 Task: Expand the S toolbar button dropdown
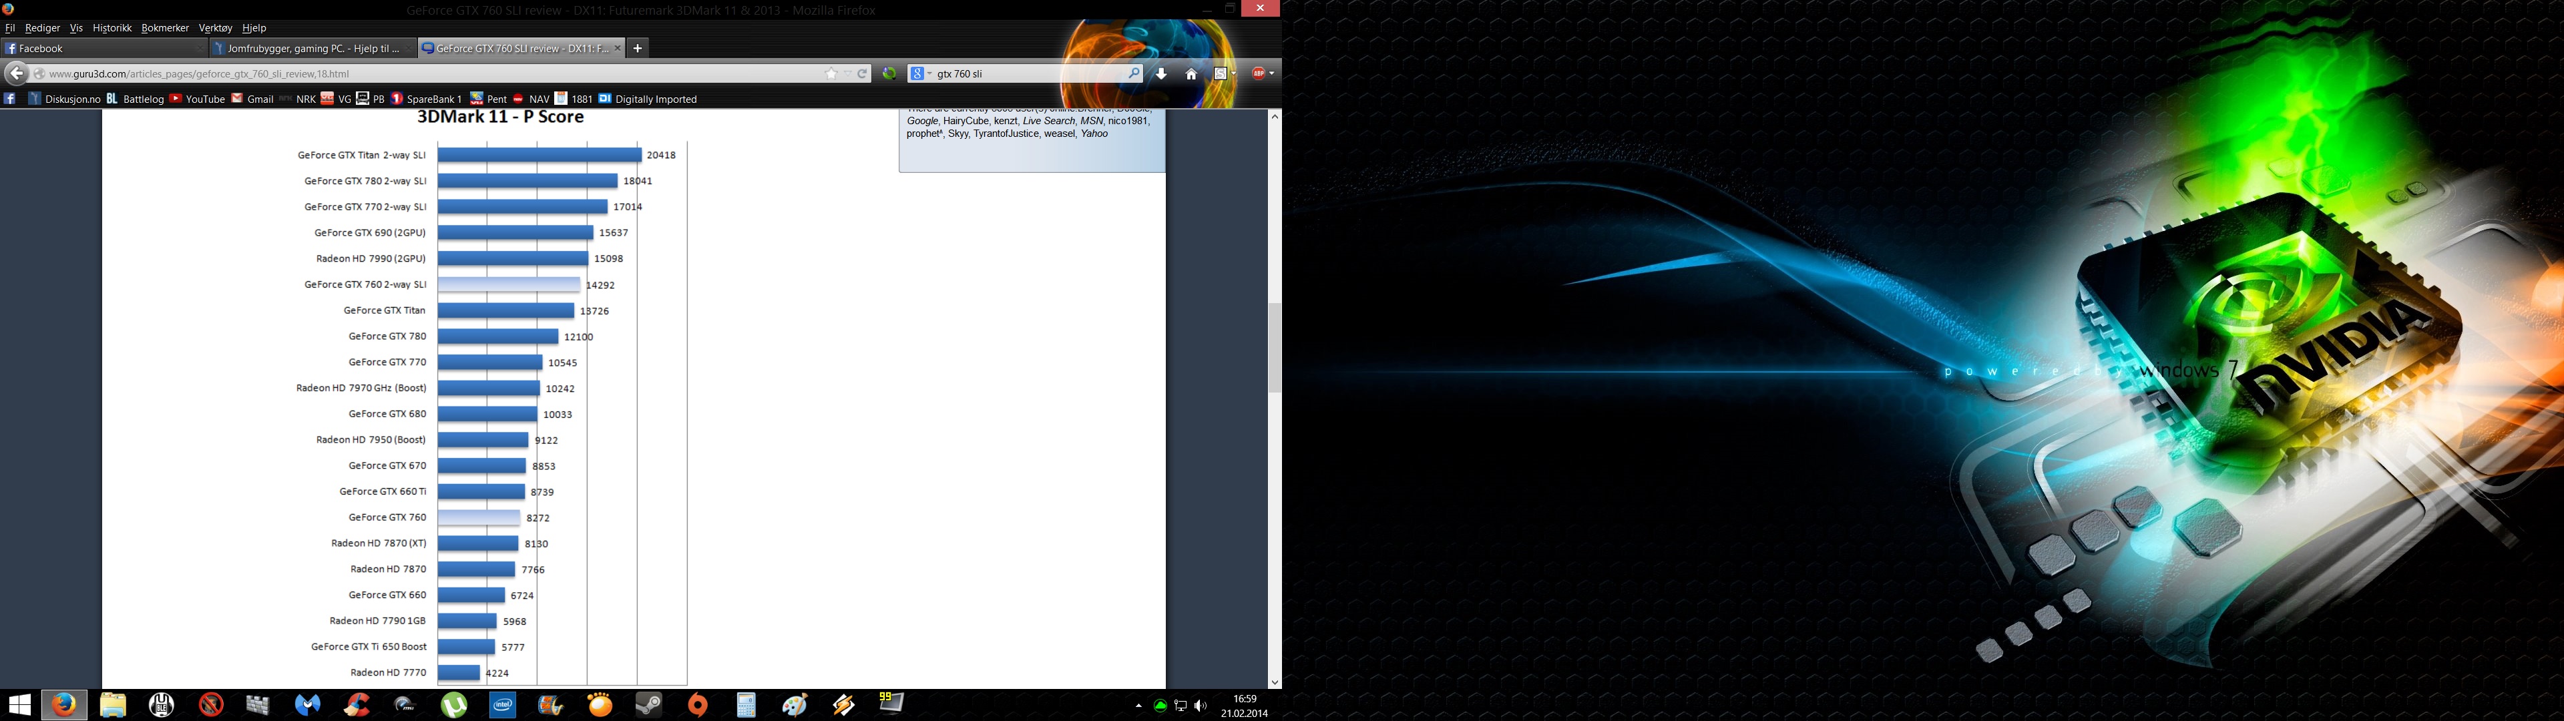click(x=1233, y=73)
